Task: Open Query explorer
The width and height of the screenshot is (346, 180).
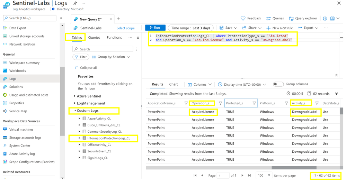Action: (303, 18)
